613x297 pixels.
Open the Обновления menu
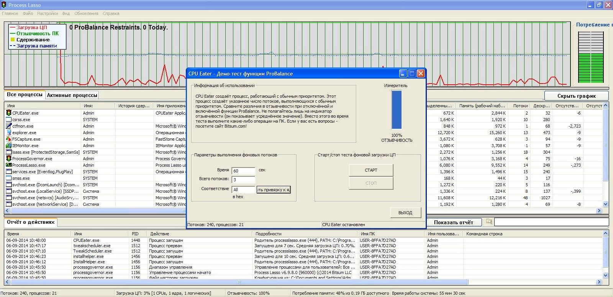coord(86,13)
